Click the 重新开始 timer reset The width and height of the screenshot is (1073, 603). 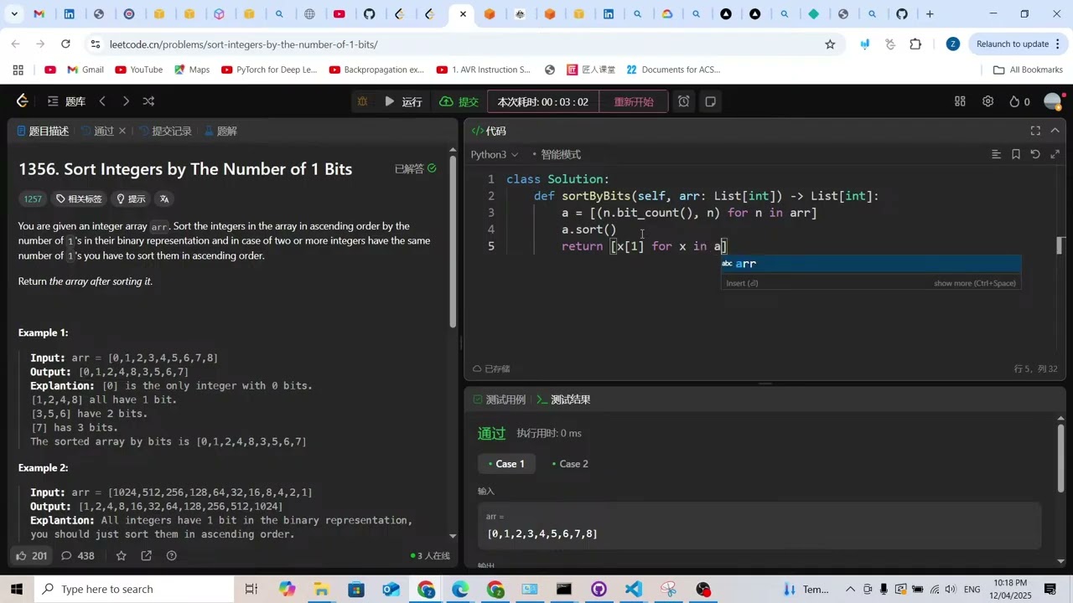point(633,101)
